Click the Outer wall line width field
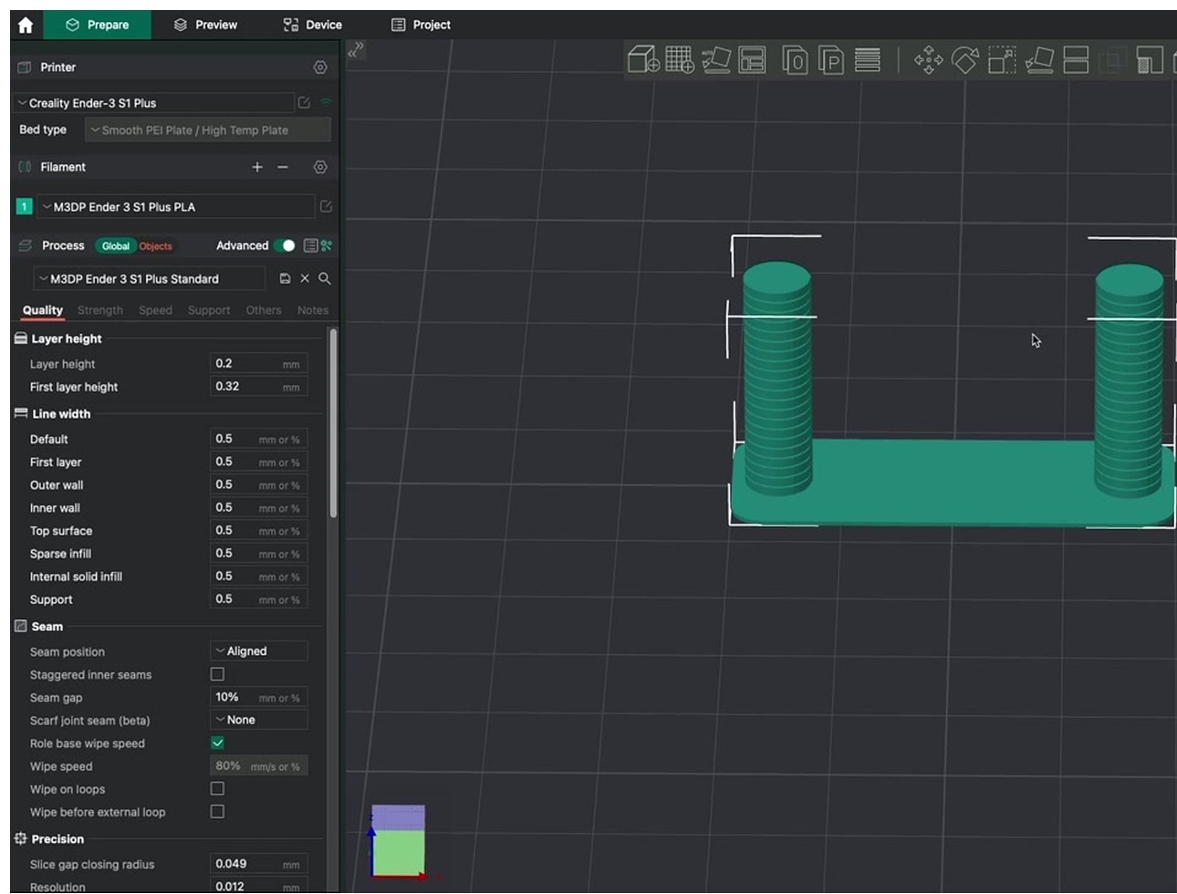This screenshot has height=894, width=1177. 259,484
